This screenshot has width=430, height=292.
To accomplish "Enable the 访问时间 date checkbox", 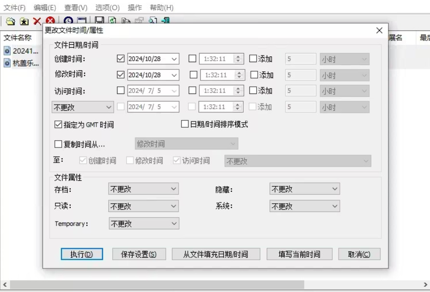I will tap(121, 90).
